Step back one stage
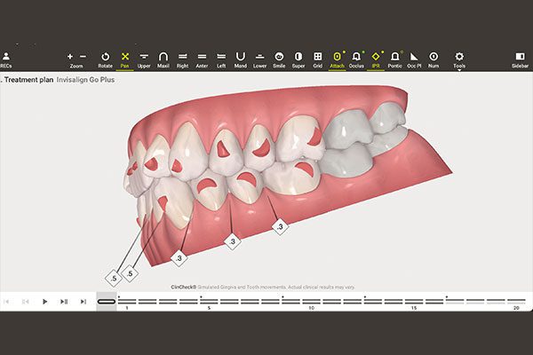 coord(25,302)
